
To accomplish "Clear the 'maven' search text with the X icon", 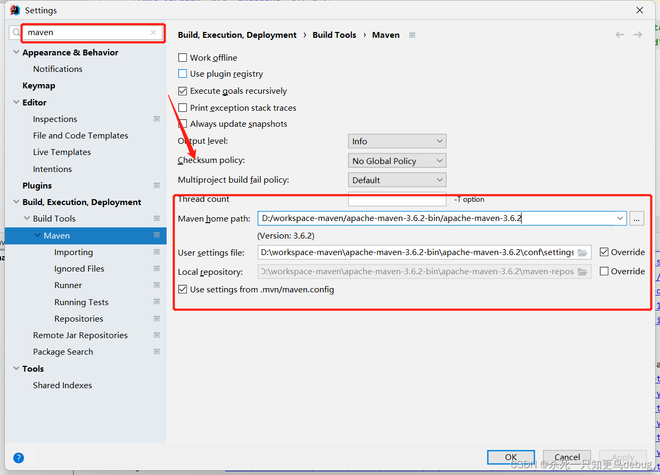I will pyautogui.click(x=153, y=32).
